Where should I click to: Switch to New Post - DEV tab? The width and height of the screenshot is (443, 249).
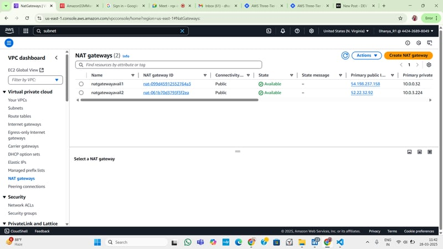pyautogui.click(x=355, y=6)
